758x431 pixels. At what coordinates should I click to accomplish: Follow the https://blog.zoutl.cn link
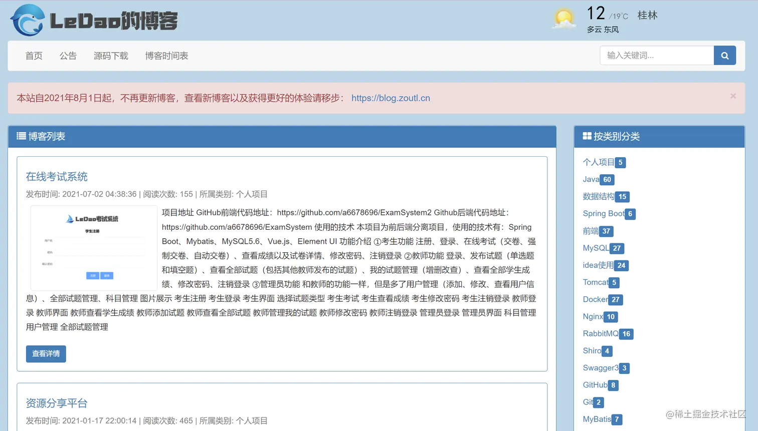[x=391, y=98]
